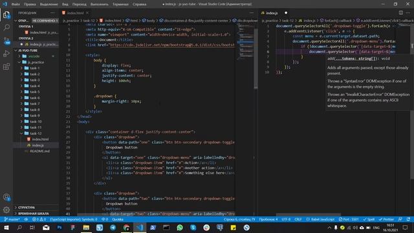Click the Babel JavaScript language mode
414x233 pixels.
(x=321, y=219)
